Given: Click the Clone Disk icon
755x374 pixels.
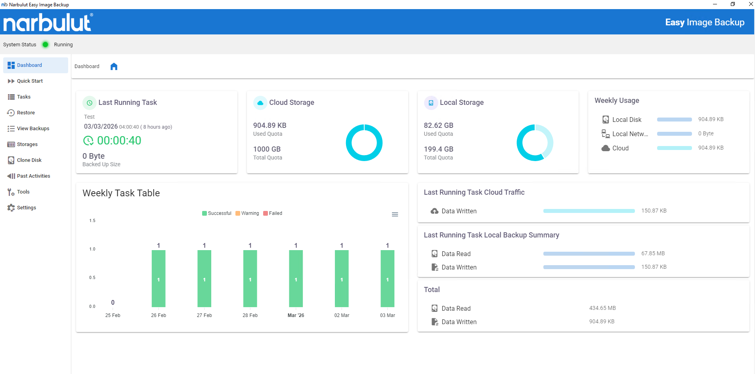Looking at the screenshot, I should pos(11,160).
